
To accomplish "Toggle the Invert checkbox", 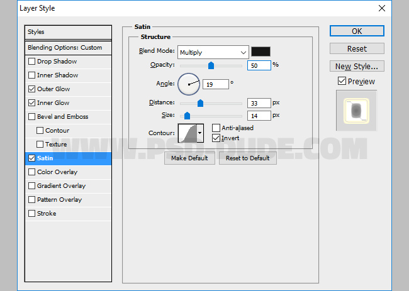I will [216, 138].
